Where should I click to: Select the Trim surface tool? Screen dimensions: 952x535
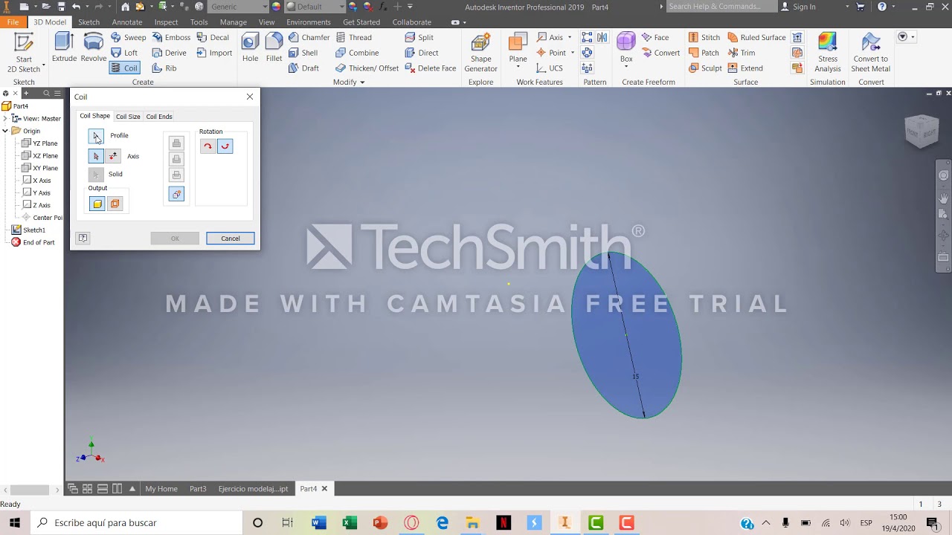[741, 53]
